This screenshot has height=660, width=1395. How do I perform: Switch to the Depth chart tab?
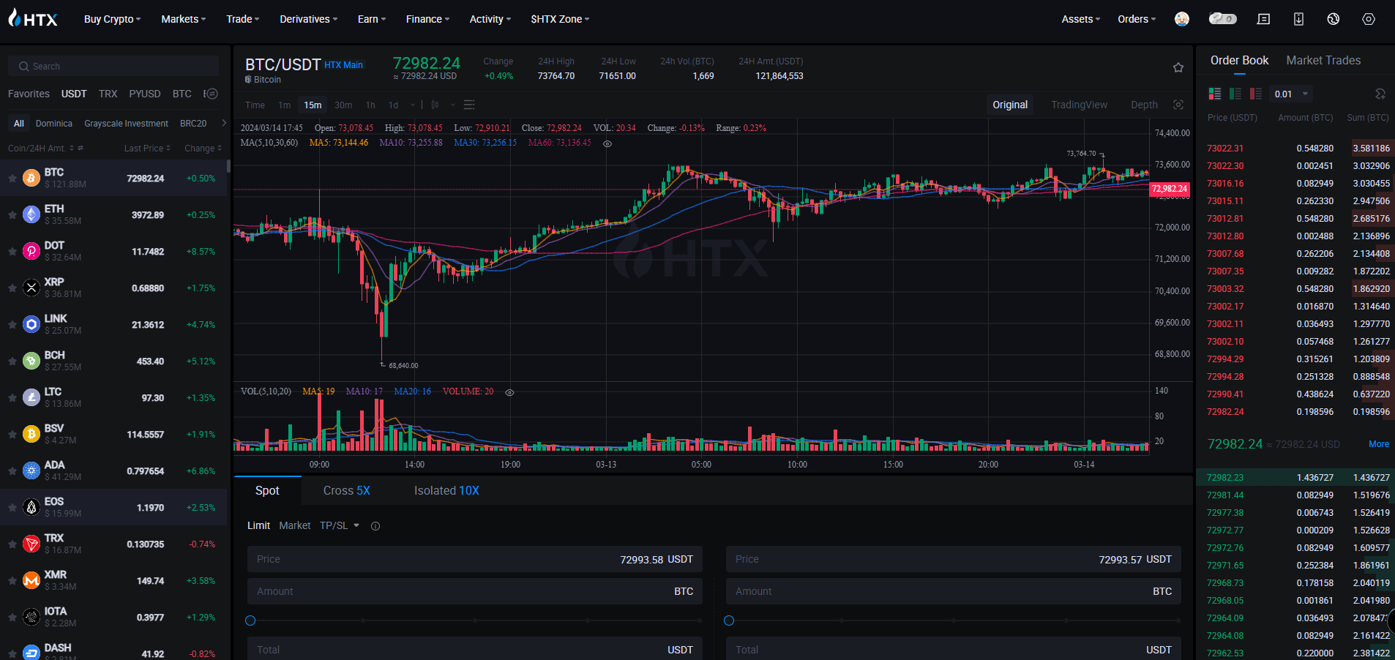tap(1144, 105)
